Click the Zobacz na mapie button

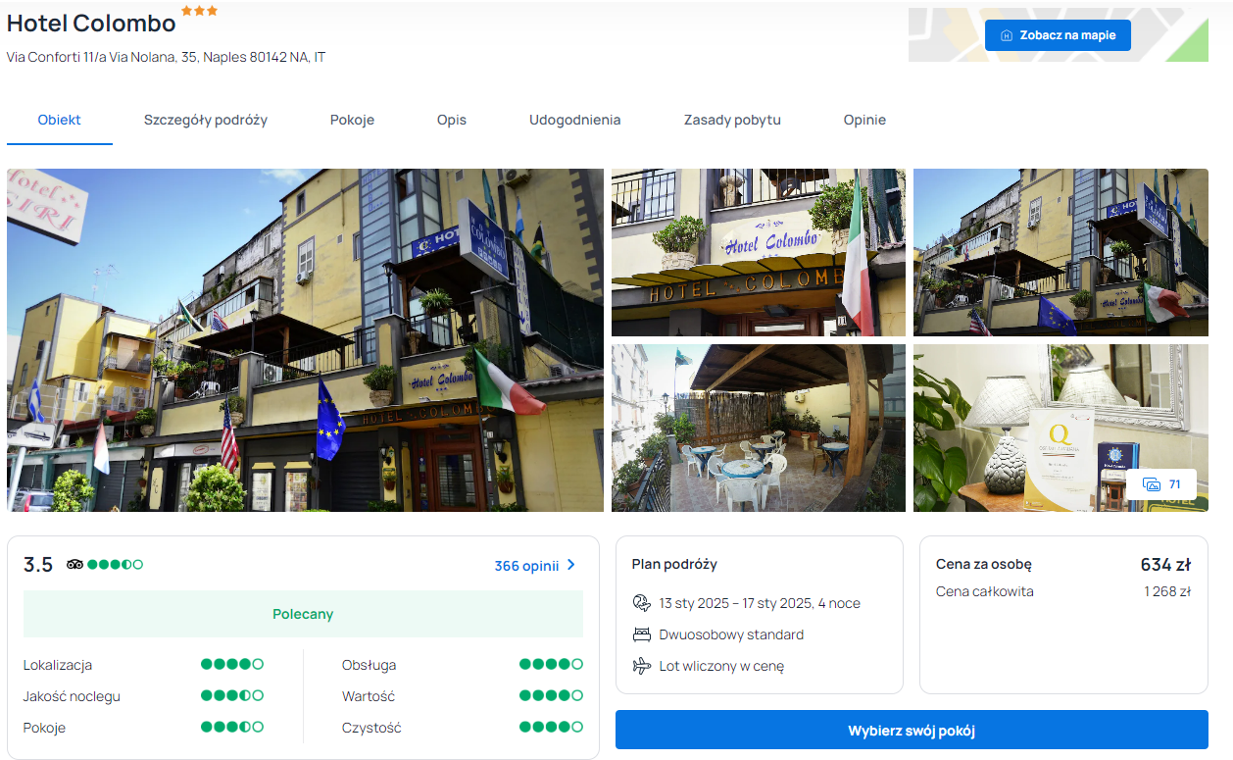pos(1058,35)
